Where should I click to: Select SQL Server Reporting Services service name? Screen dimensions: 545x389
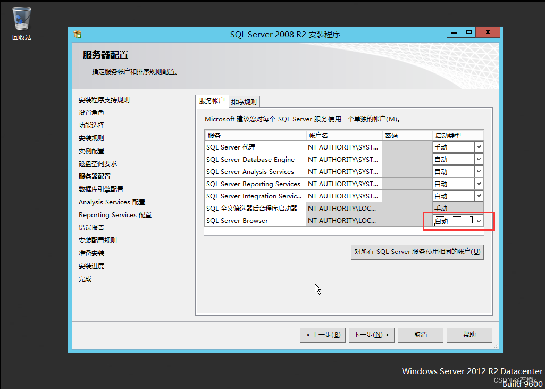pyautogui.click(x=255, y=184)
